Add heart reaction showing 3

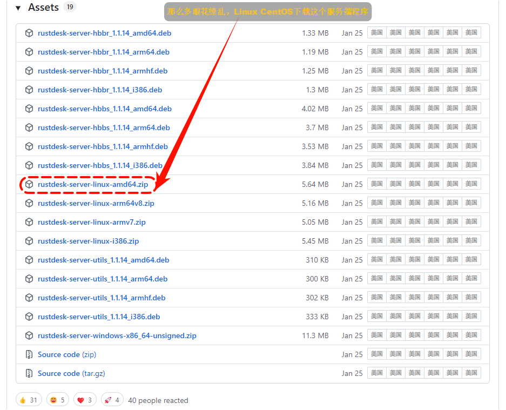[85, 400]
